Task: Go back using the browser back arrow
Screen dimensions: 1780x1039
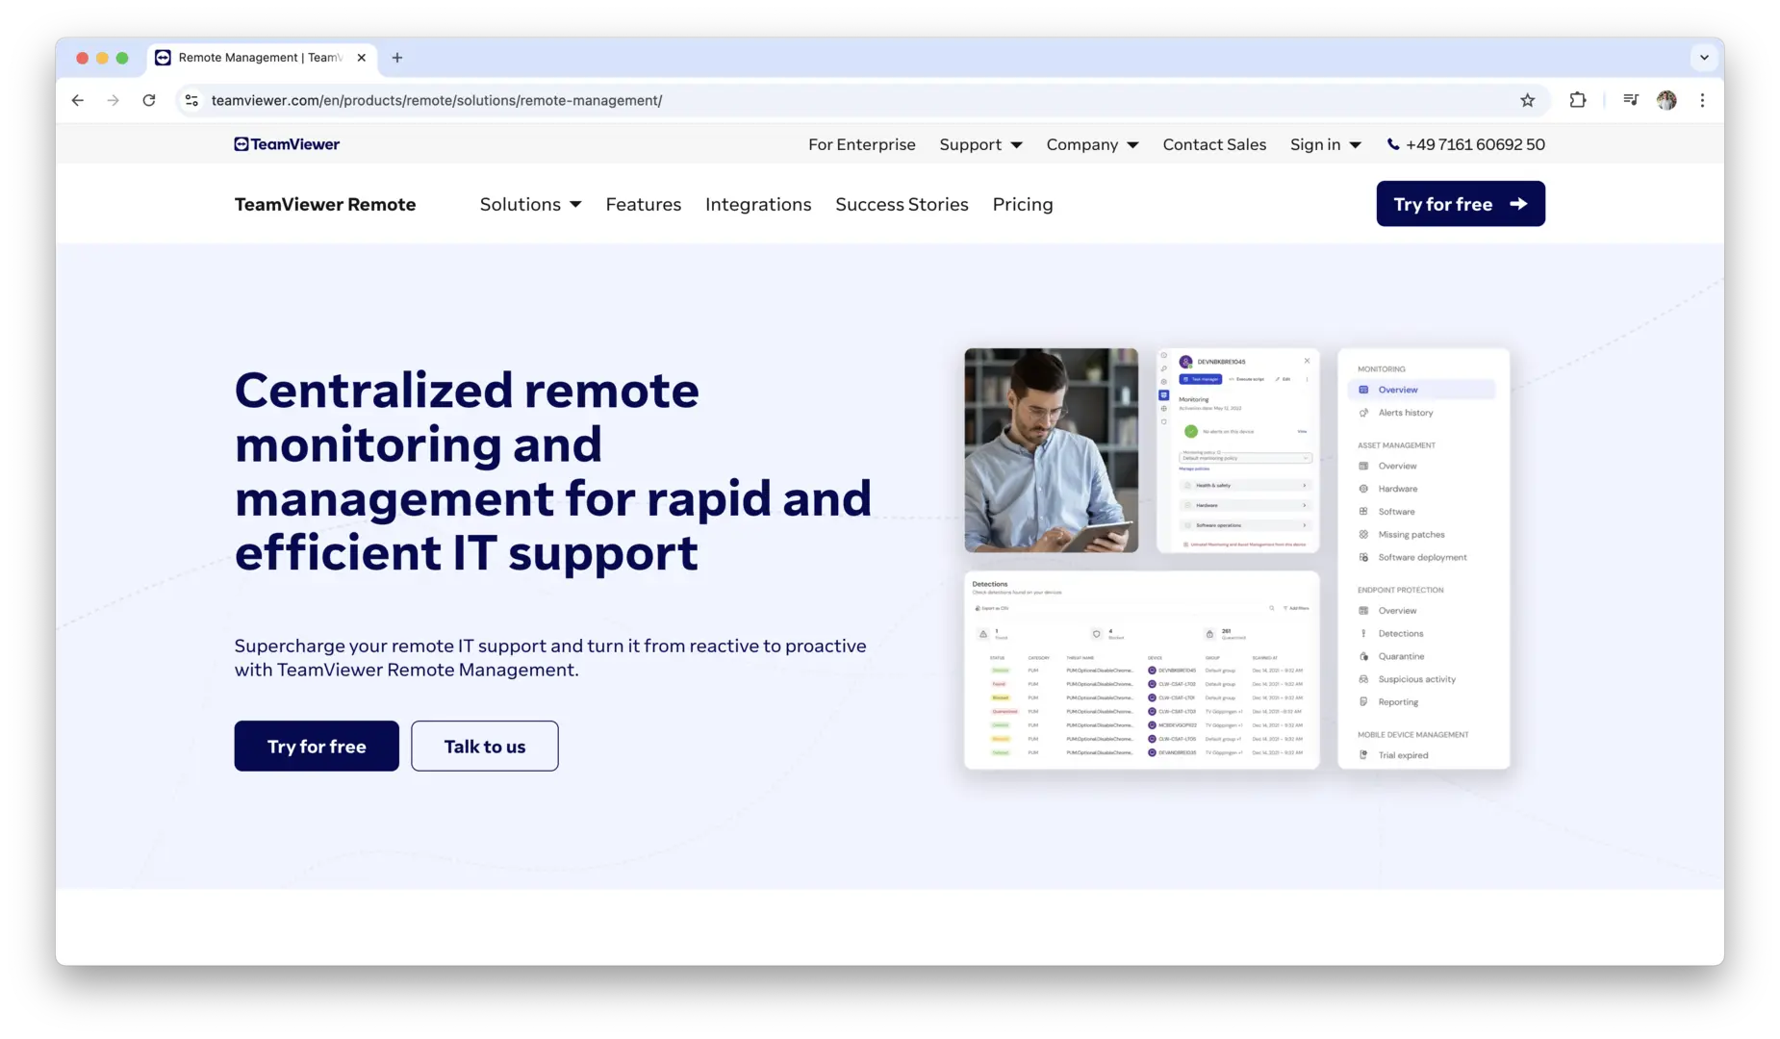Action: 78,100
